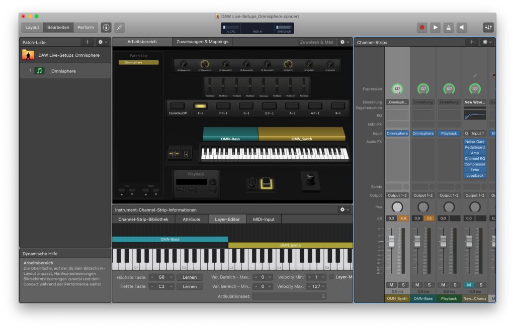Screen dimensions: 515x328
Task: Solo the Playback channel
Action: 455,285
